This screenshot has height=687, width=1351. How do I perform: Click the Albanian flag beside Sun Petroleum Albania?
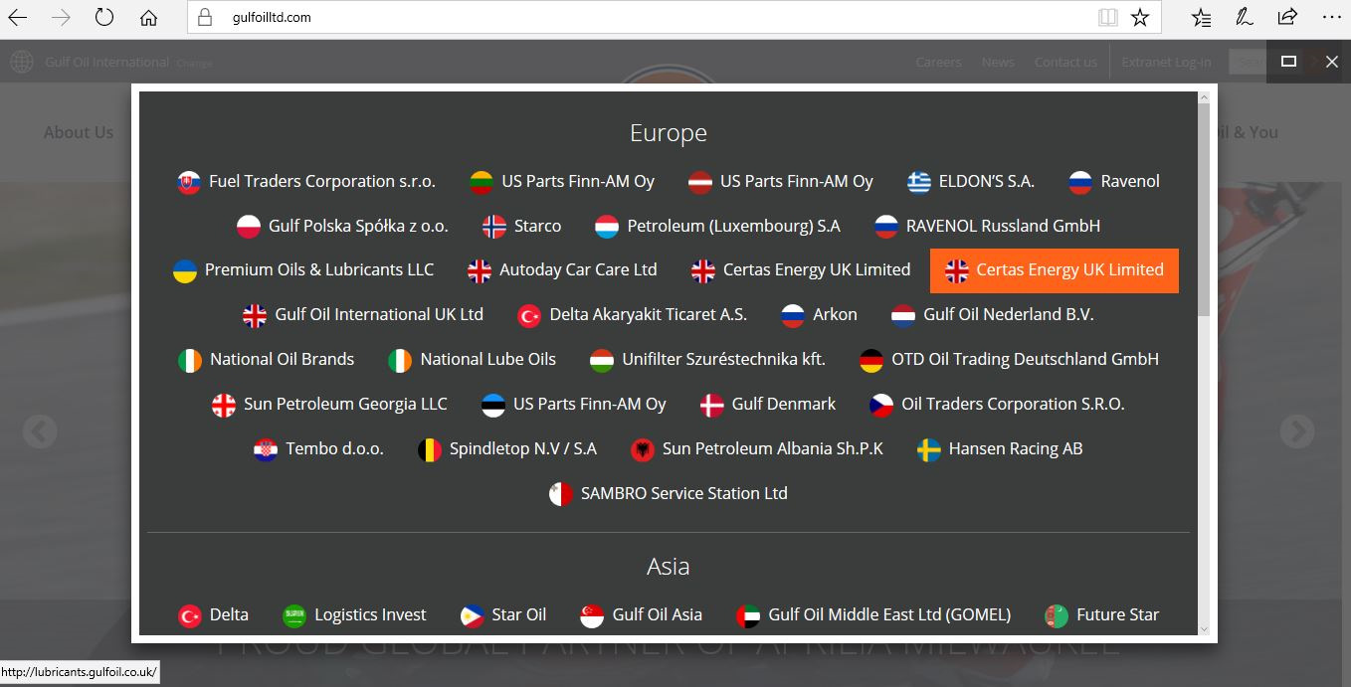pos(643,449)
